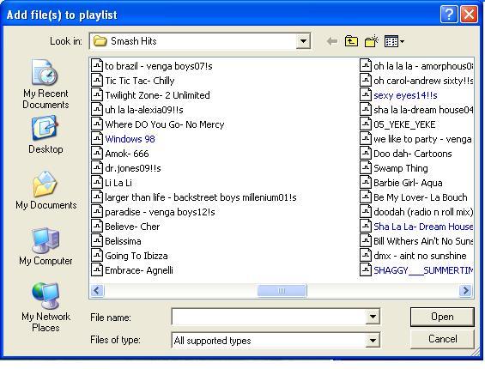
Task: Select file '05_YEKE_YEKE'
Action: click(397, 124)
